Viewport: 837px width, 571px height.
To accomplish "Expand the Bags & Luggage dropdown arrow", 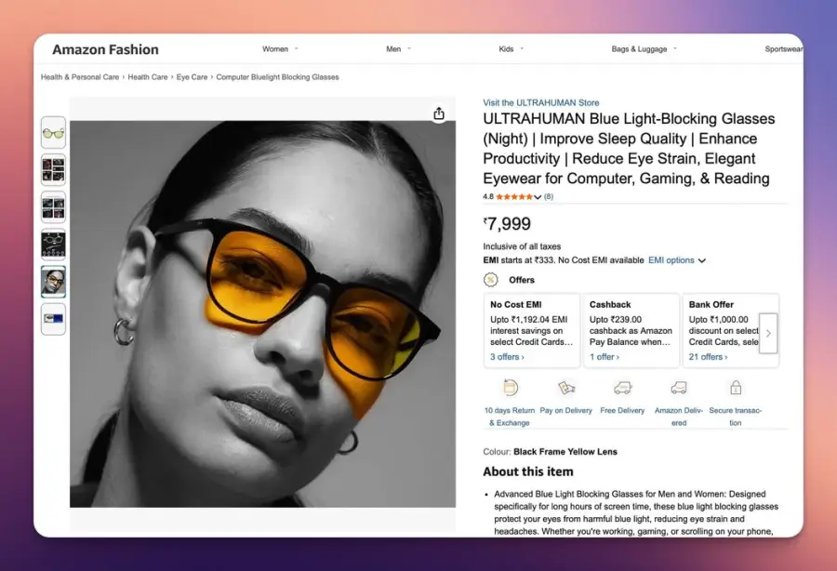I will tap(675, 48).
